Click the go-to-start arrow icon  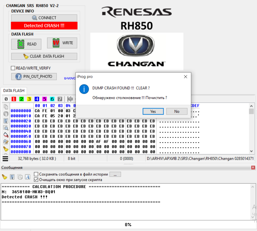70,99
